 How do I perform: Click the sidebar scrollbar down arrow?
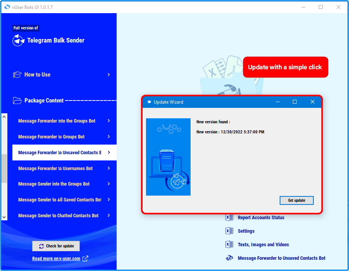[x=4, y=217]
